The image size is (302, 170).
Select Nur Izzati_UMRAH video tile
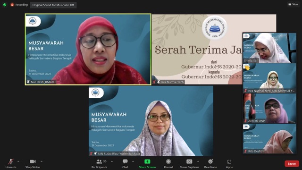[88, 49]
